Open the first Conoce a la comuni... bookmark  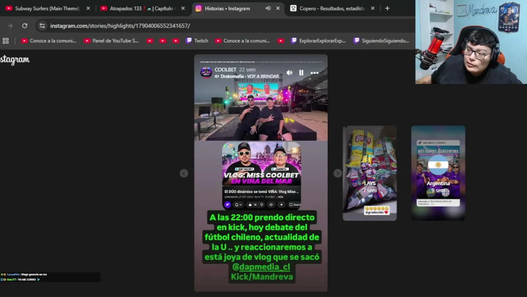(x=49, y=41)
